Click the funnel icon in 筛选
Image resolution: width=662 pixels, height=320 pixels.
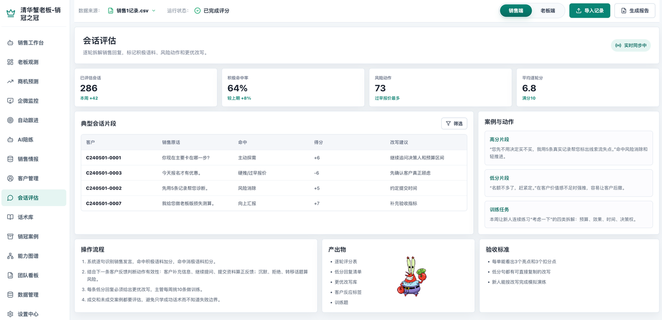click(x=448, y=124)
